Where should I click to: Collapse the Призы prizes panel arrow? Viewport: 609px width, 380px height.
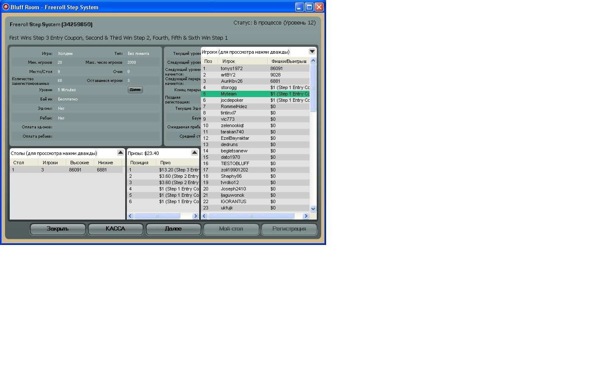click(194, 152)
